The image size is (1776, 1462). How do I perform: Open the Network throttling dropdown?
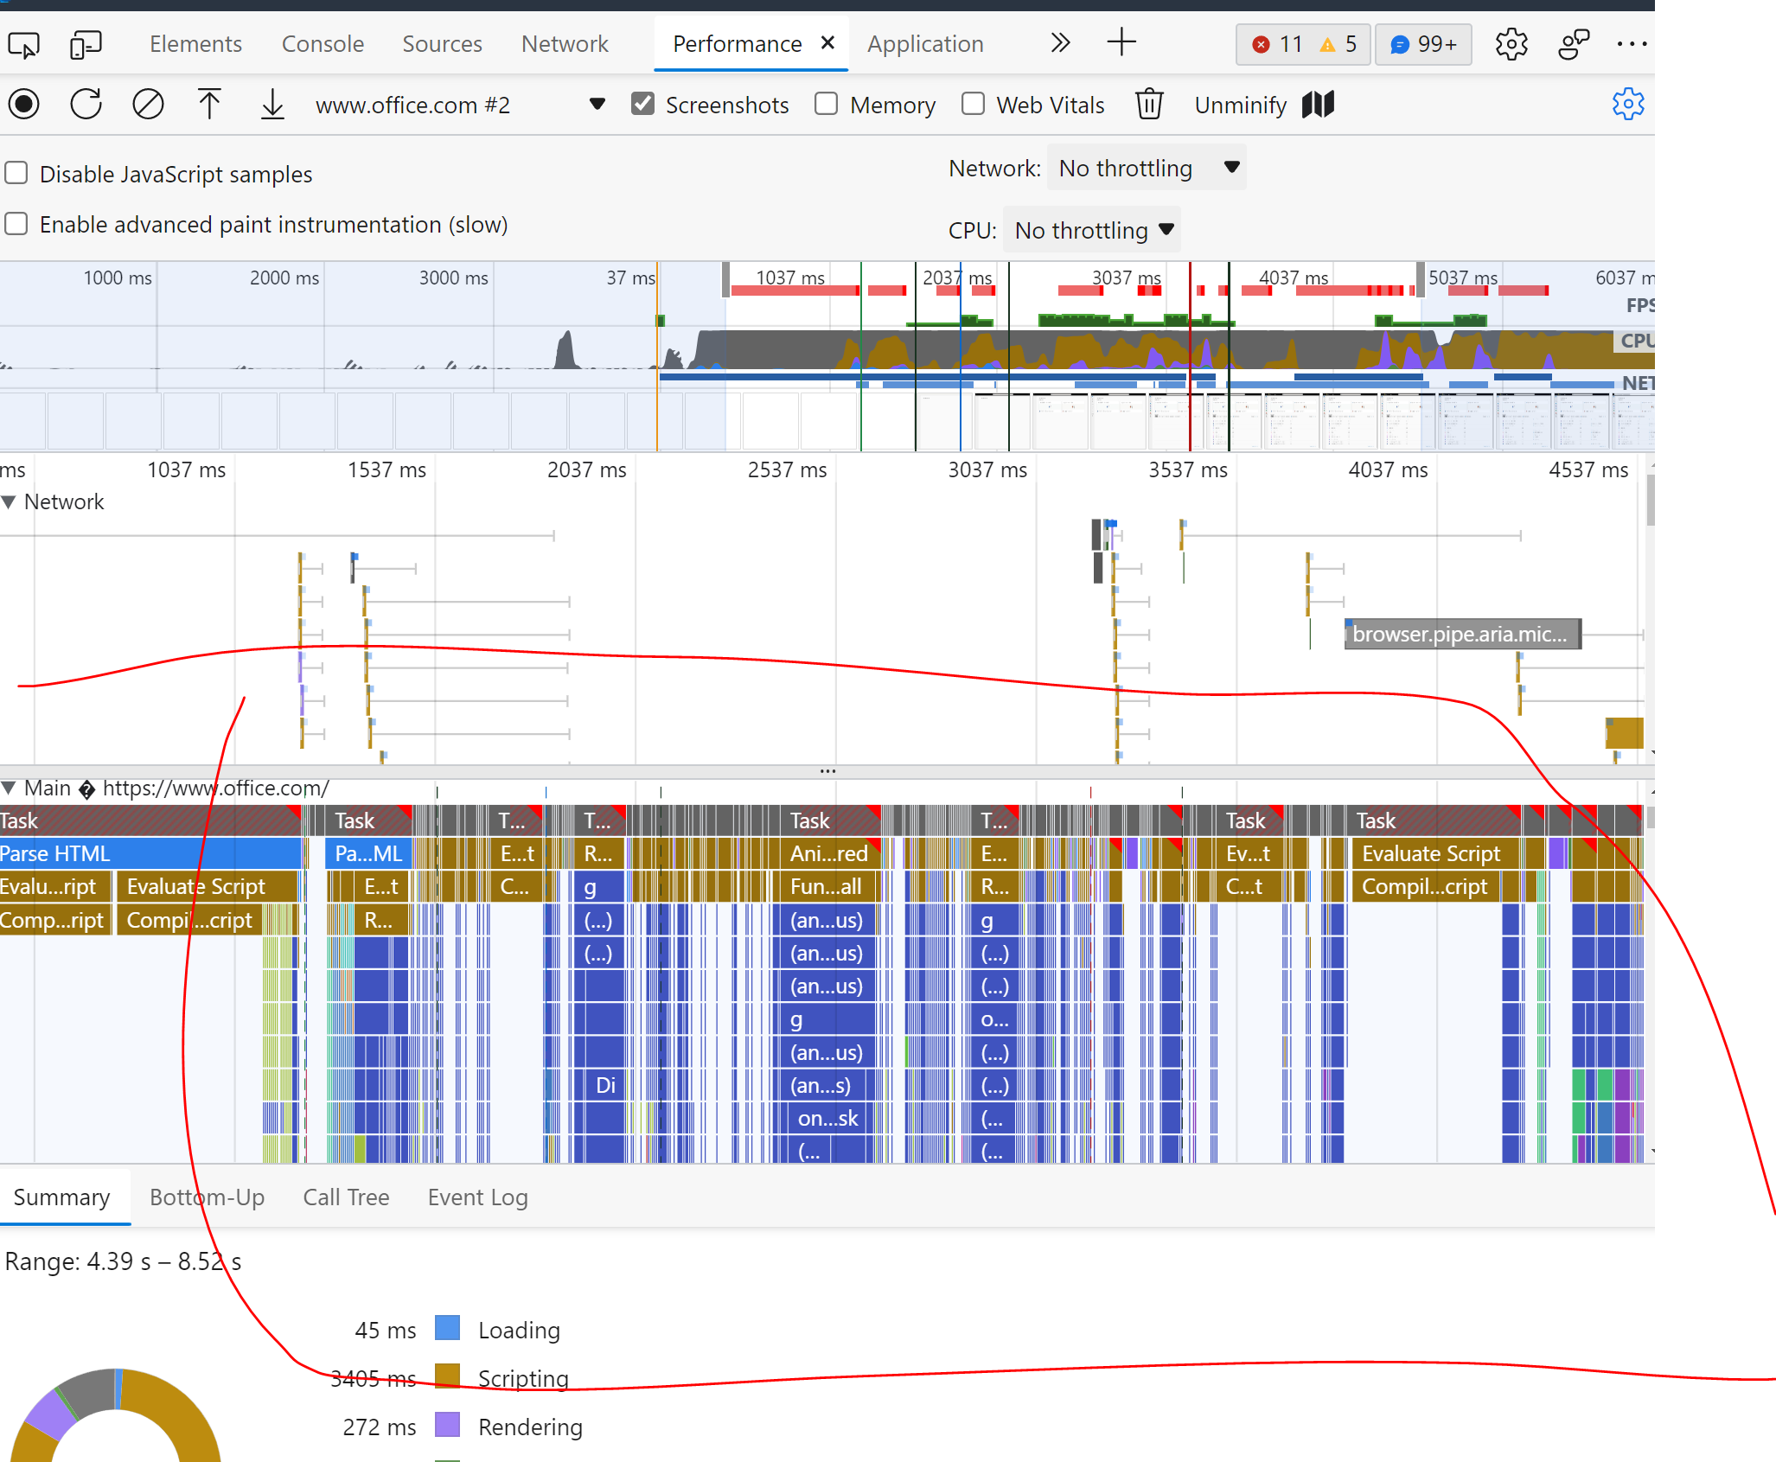[1146, 168]
